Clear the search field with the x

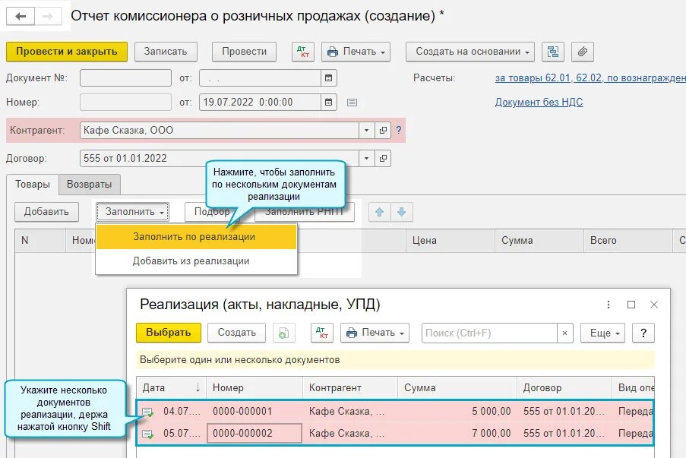click(x=564, y=333)
